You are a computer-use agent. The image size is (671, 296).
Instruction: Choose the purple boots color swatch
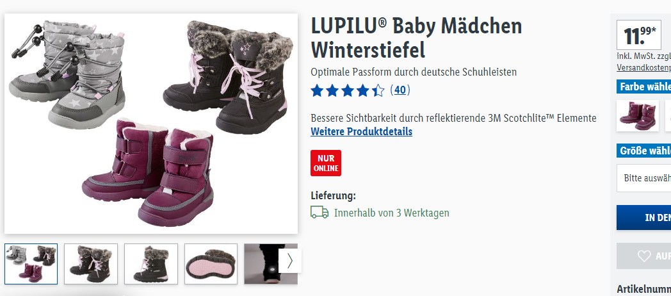638,116
